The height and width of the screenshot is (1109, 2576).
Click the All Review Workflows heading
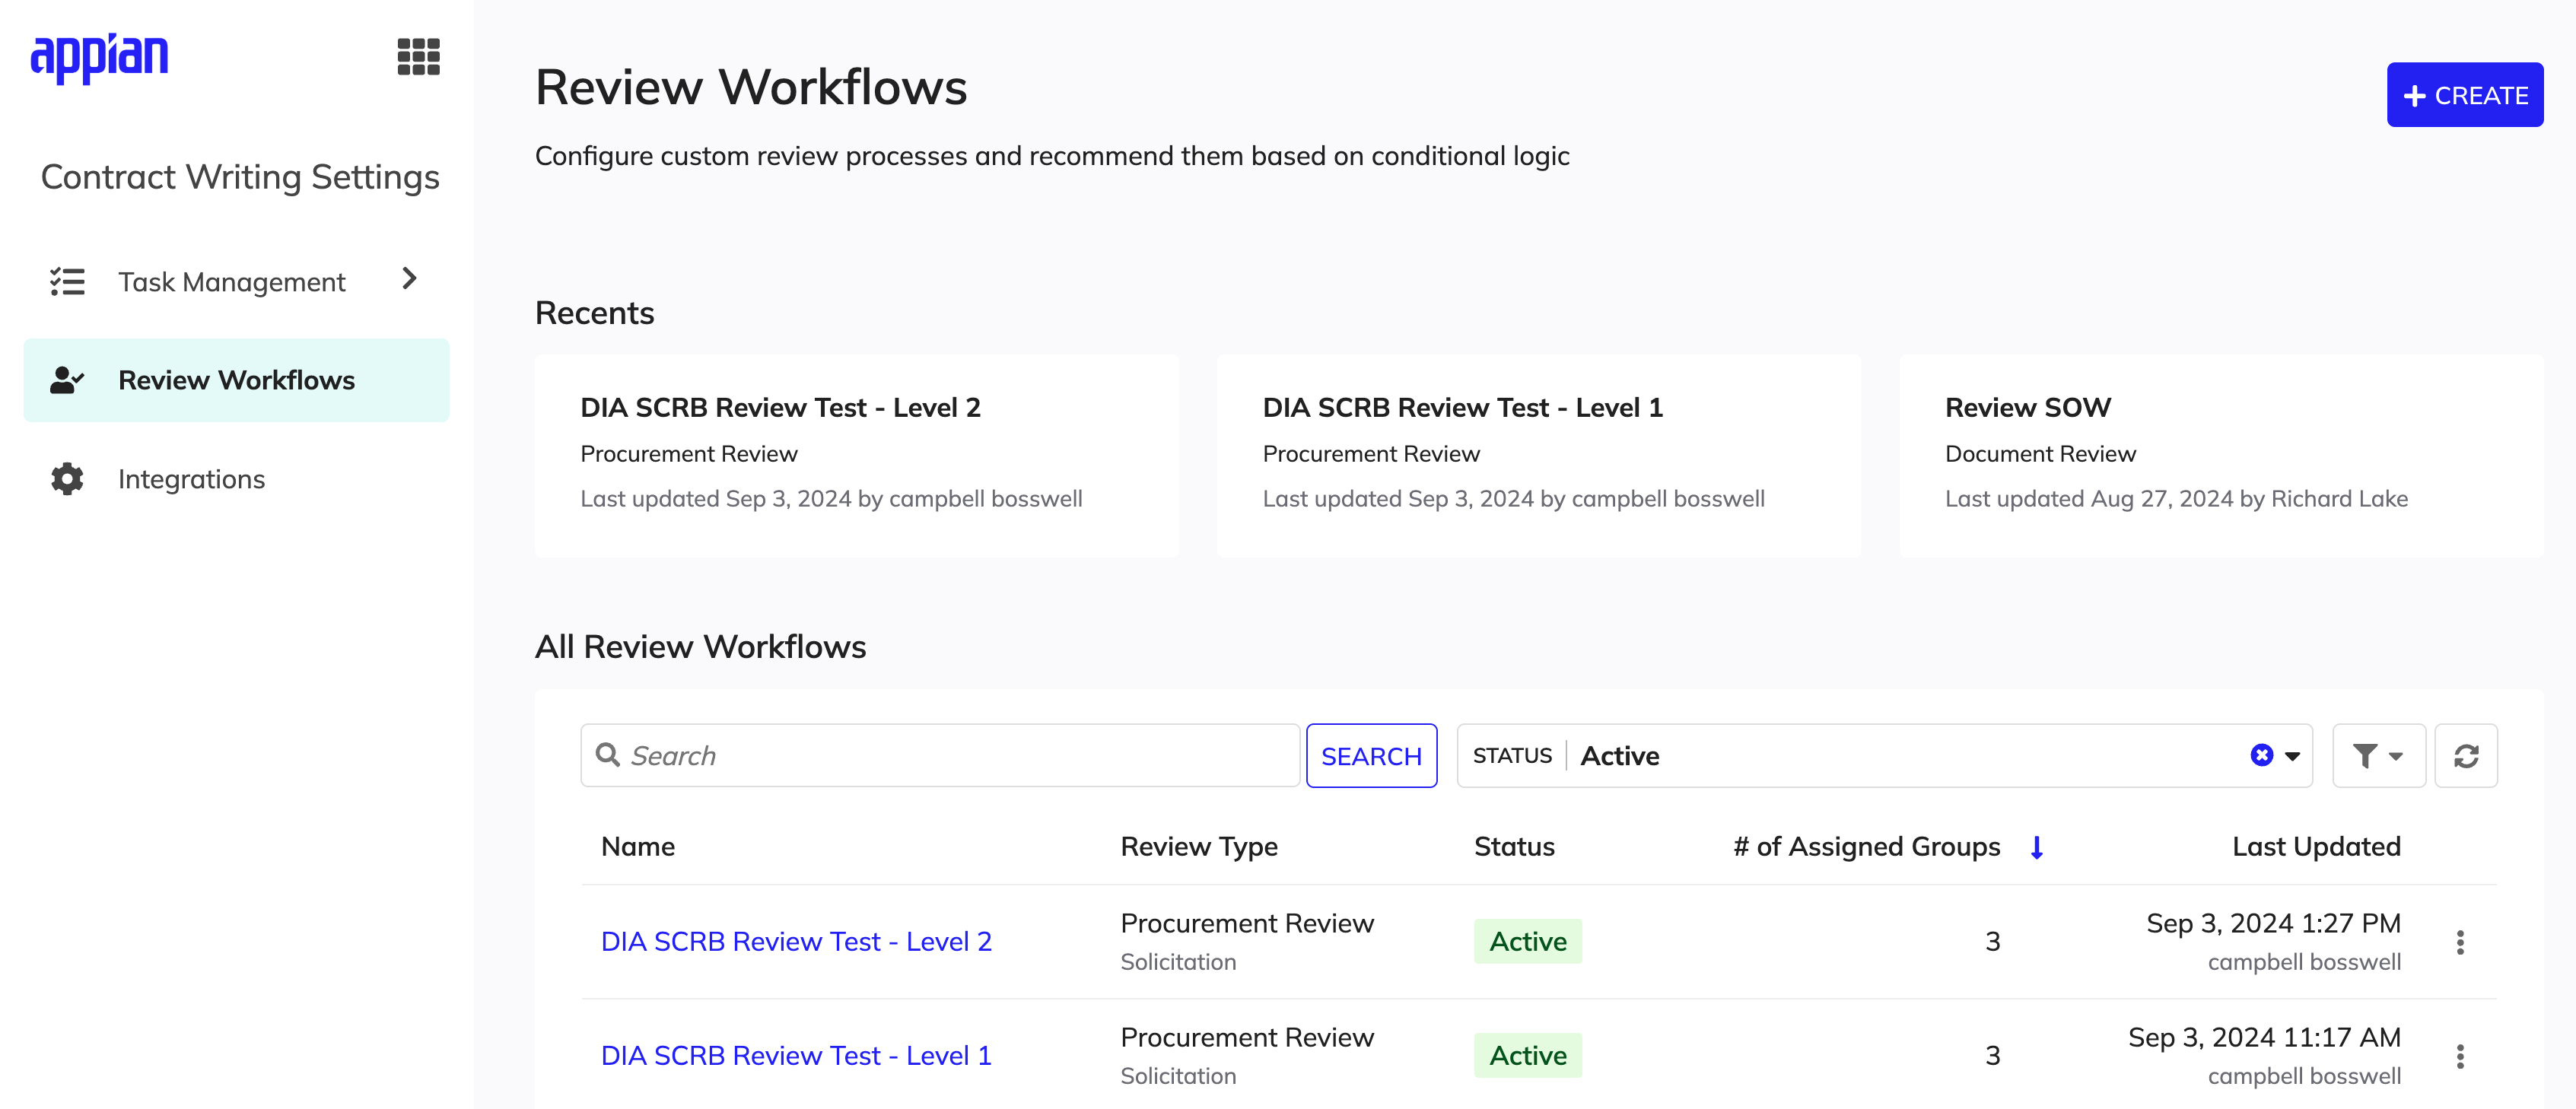pyautogui.click(x=700, y=646)
